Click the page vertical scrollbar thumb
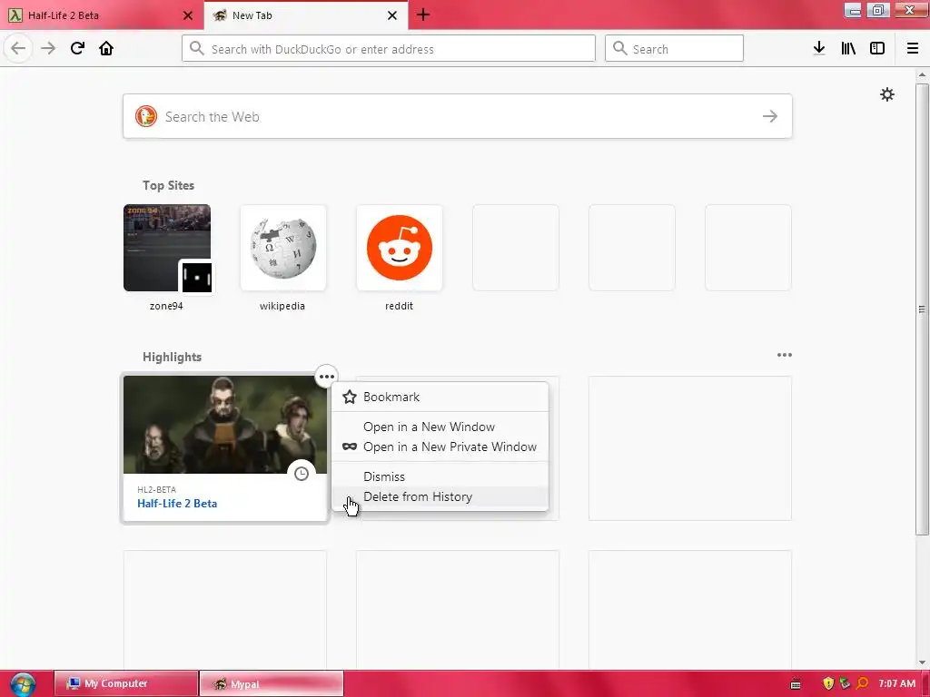This screenshot has height=697, width=930. click(922, 309)
